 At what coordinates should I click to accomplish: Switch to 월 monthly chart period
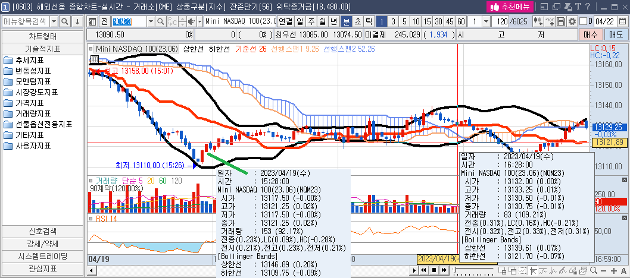(x=322, y=21)
